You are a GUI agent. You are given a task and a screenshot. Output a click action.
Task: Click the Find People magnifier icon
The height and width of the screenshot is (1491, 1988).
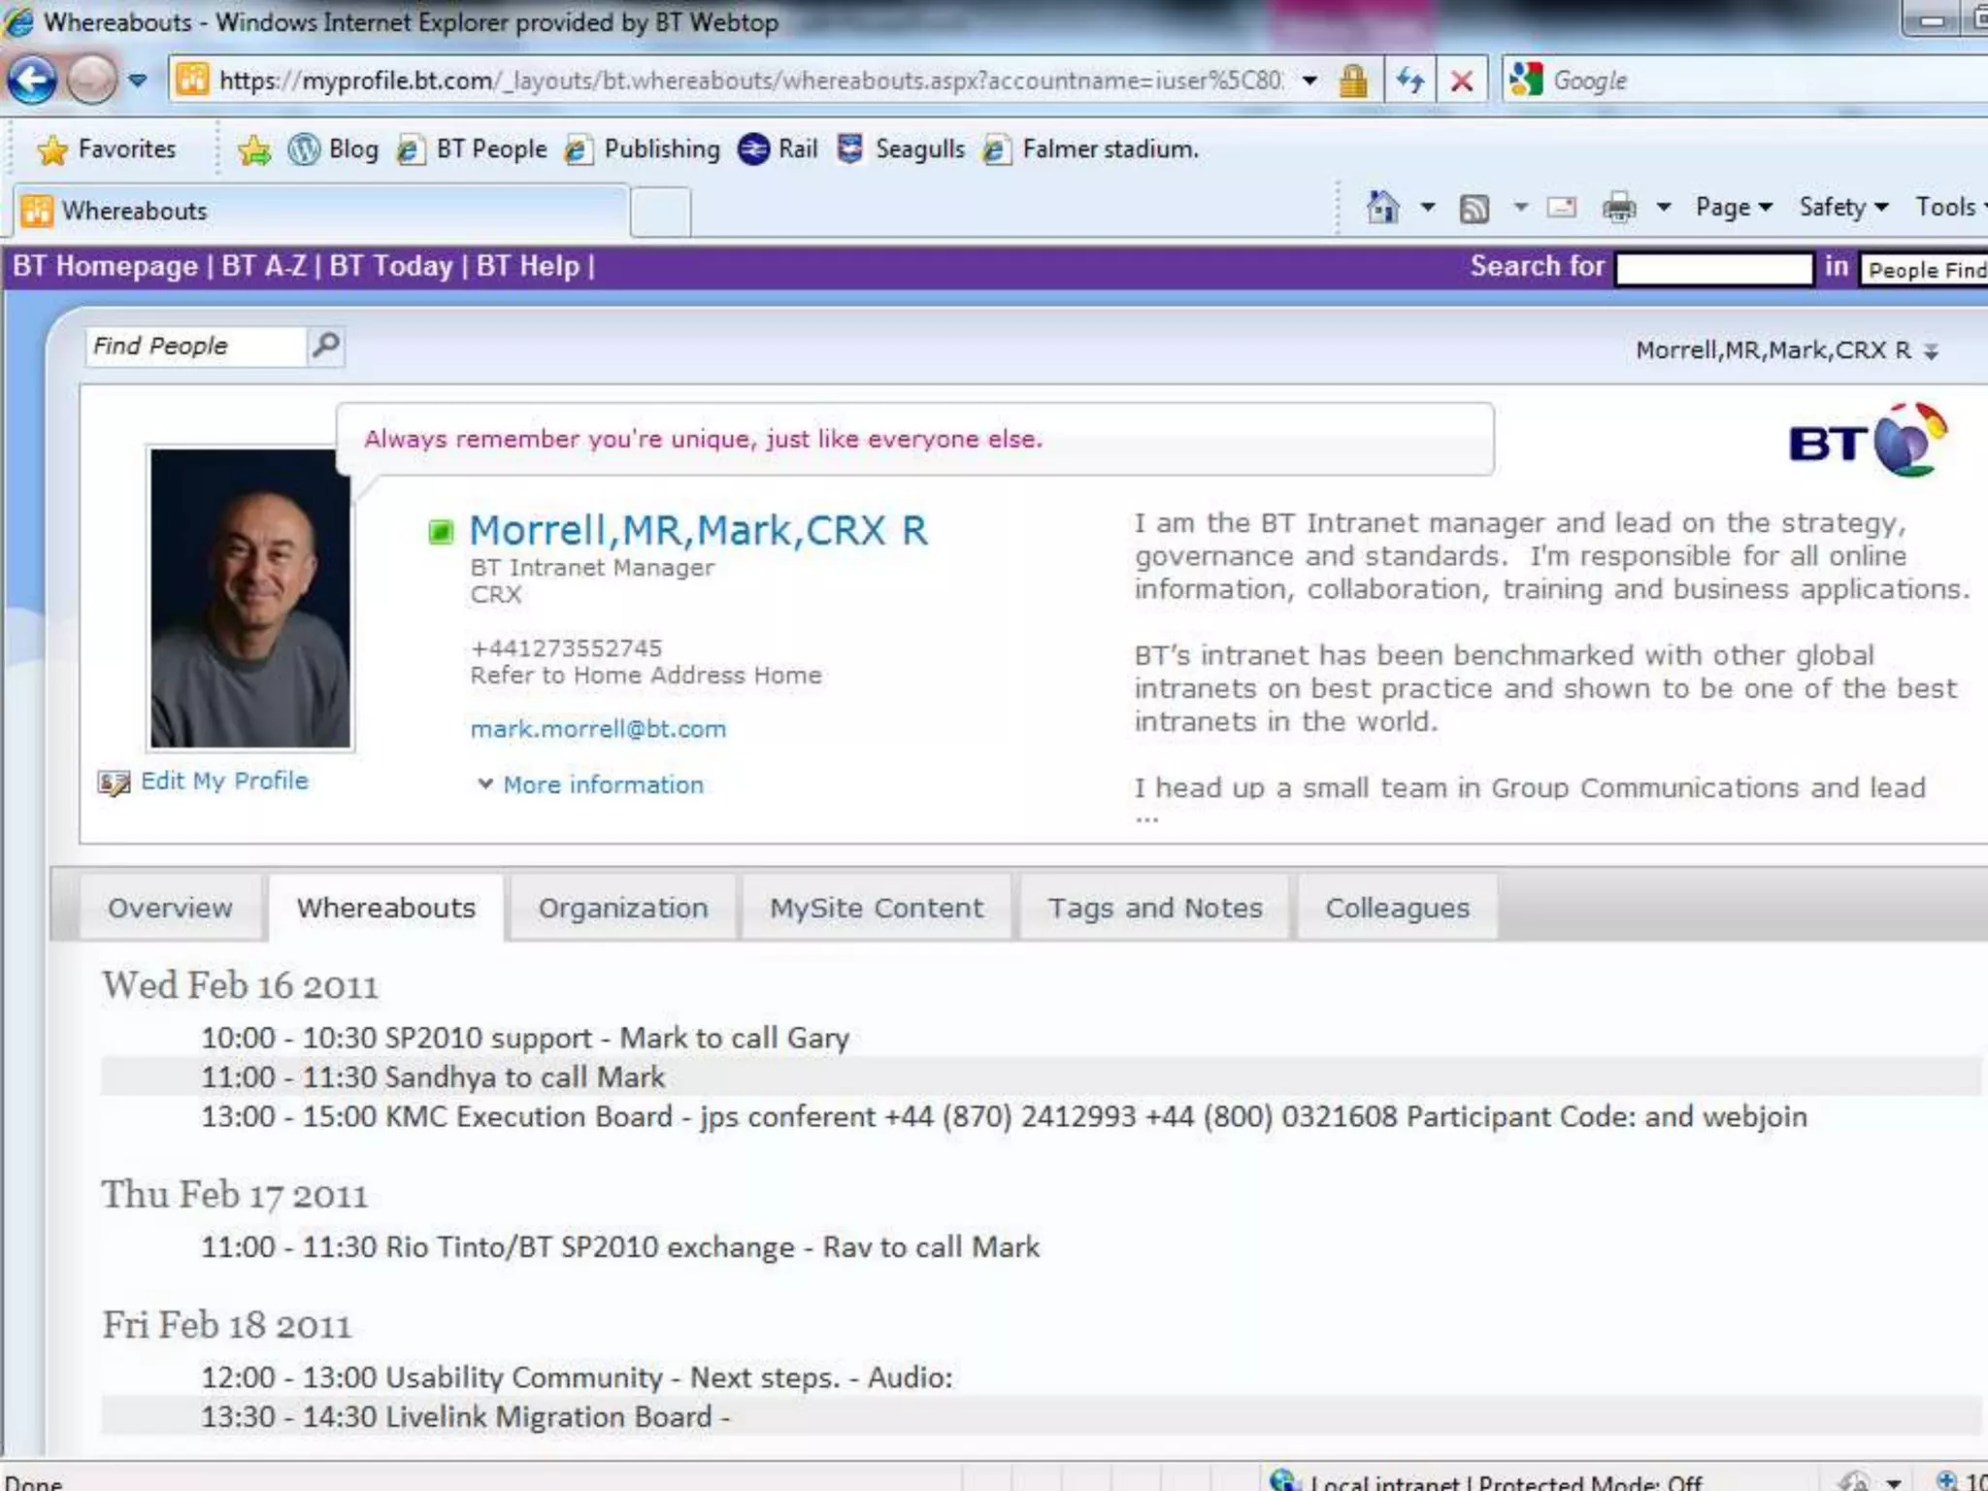pyautogui.click(x=326, y=346)
